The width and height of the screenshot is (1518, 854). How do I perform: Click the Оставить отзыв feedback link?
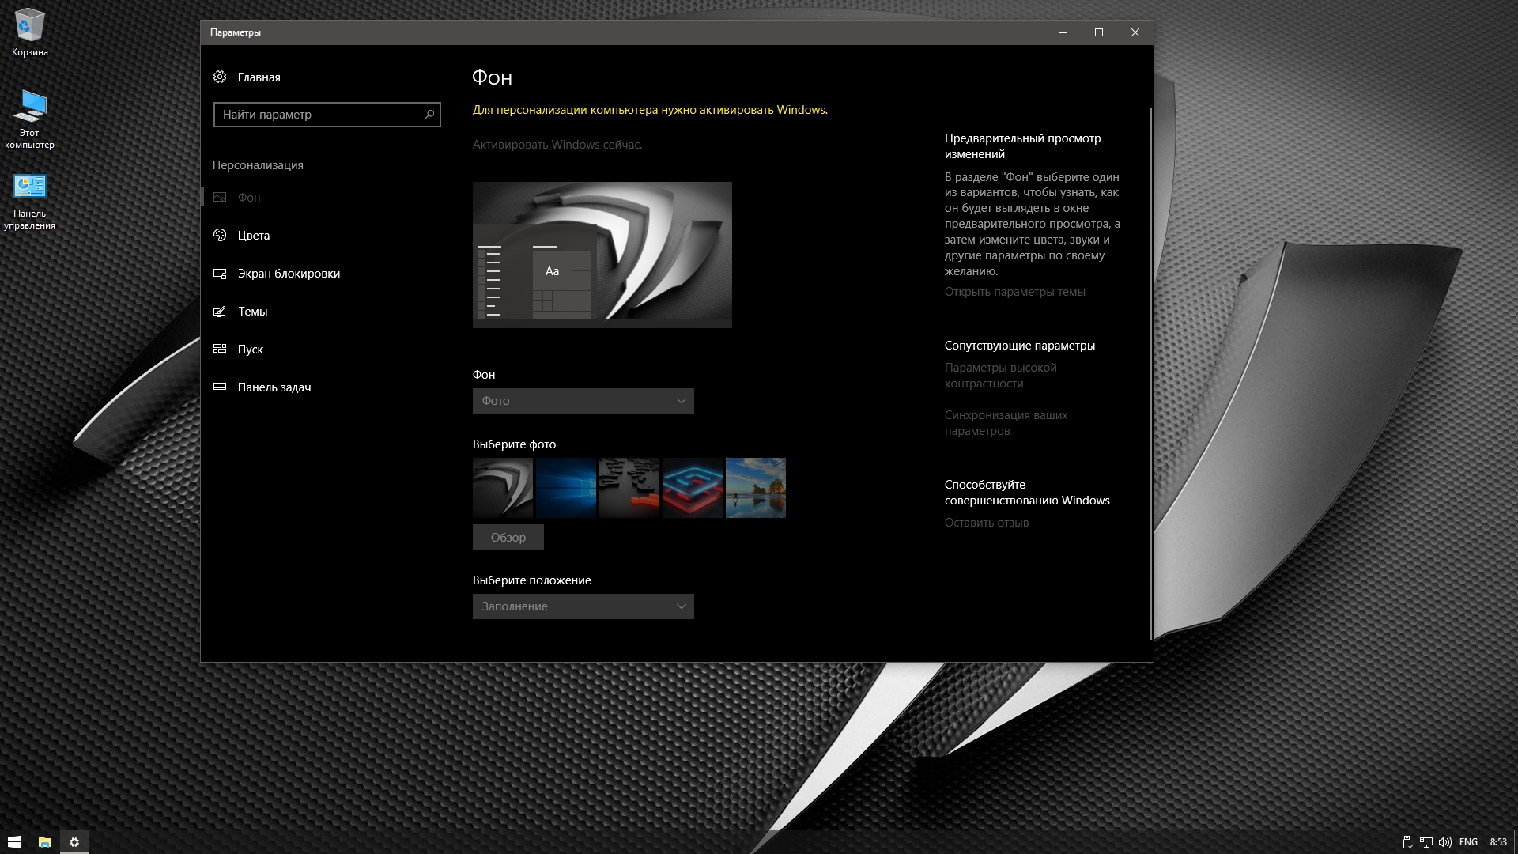point(986,523)
